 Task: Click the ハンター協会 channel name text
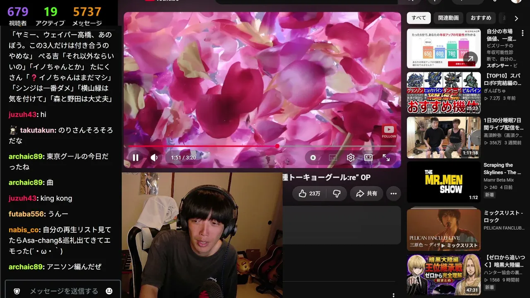click(x=503, y=272)
